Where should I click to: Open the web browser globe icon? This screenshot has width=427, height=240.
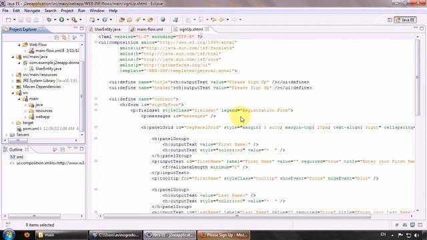[x=163, y=19]
